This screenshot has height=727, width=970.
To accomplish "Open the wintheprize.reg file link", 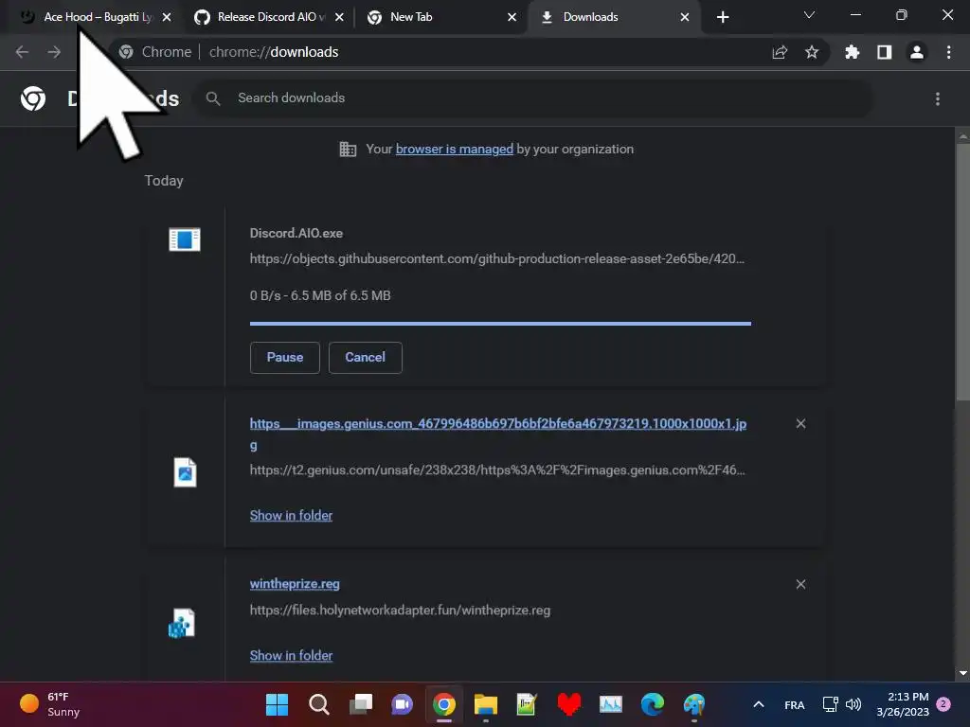I will [x=295, y=583].
